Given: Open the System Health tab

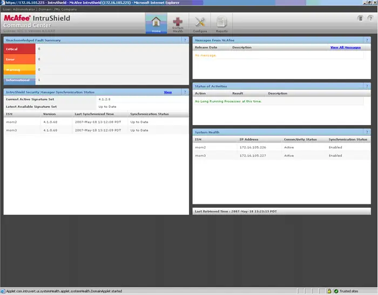Looking at the screenshot, I should 178,24.
